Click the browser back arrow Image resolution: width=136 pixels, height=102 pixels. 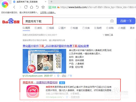click(14, 7)
